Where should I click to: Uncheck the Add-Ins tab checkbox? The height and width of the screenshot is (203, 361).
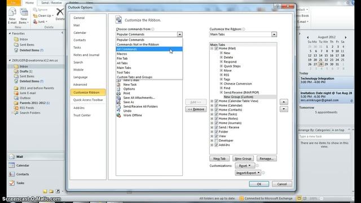click(x=216, y=145)
